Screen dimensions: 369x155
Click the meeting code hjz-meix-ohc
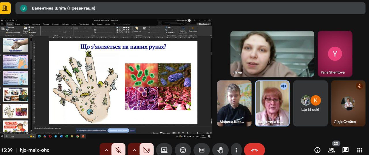34,150
